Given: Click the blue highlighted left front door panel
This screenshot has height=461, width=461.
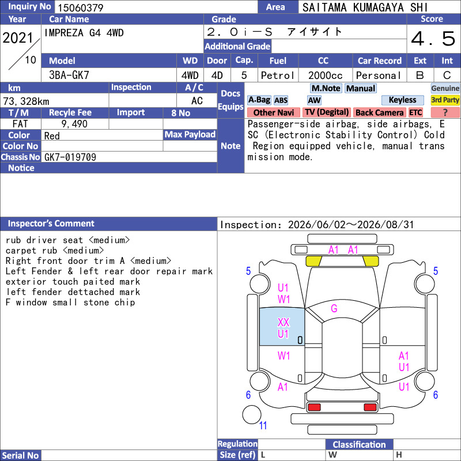Looking at the screenshot, I should pyautogui.click(x=282, y=326).
